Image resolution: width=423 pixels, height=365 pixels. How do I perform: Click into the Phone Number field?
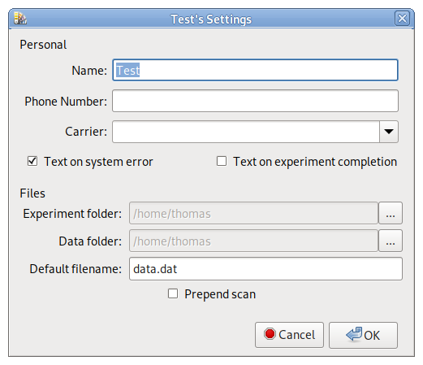click(x=255, y=101)
